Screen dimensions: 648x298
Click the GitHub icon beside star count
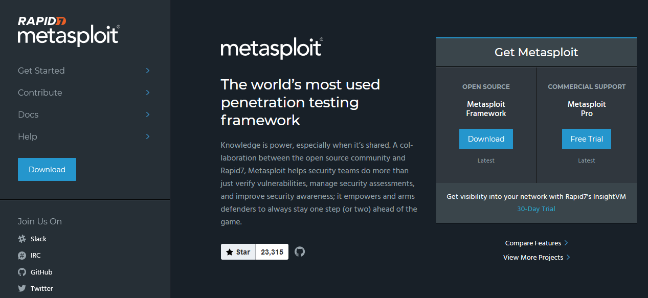tap(300, 251)
